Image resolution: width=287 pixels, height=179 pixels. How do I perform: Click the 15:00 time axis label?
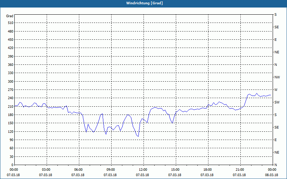(175, 170)
